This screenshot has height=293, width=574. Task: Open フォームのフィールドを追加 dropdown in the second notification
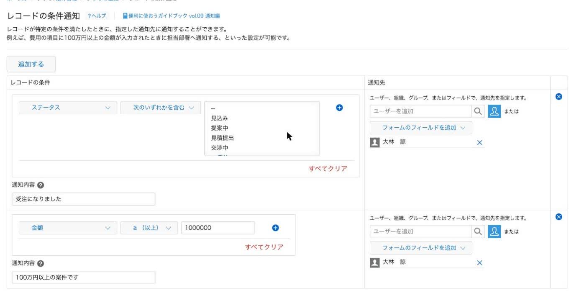(421, 248)
